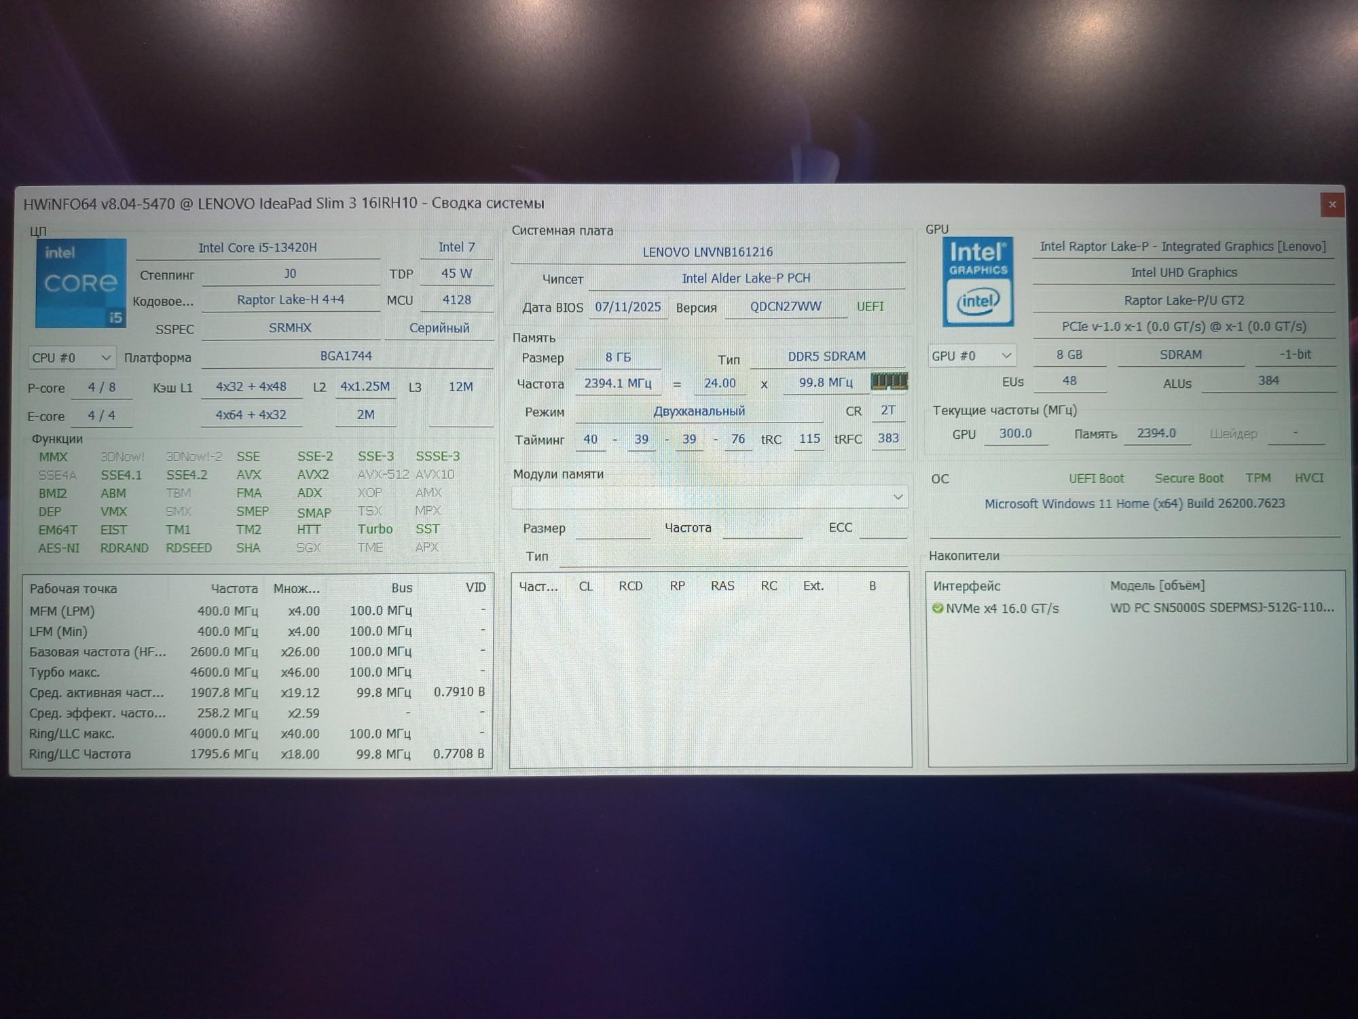Click the Intel Graphics GPU logo

tap(978, 281)
